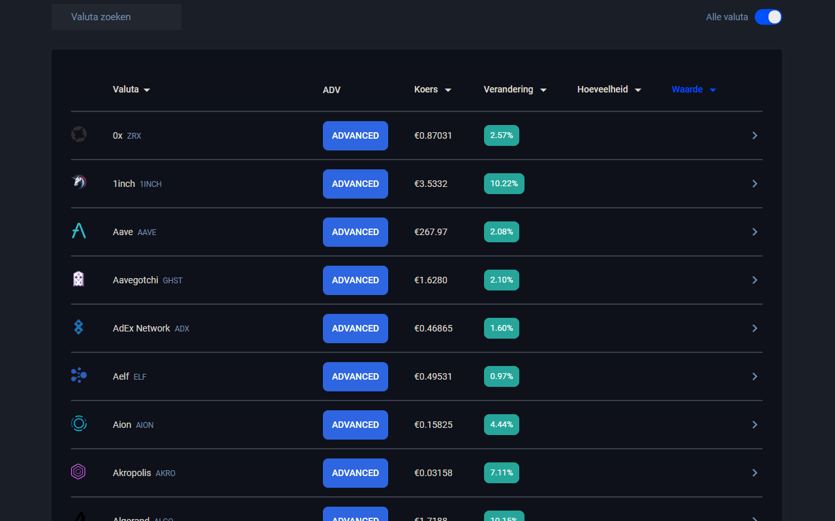Click the Aion circular logo
The image size is (835, 521).
[79, 424]
